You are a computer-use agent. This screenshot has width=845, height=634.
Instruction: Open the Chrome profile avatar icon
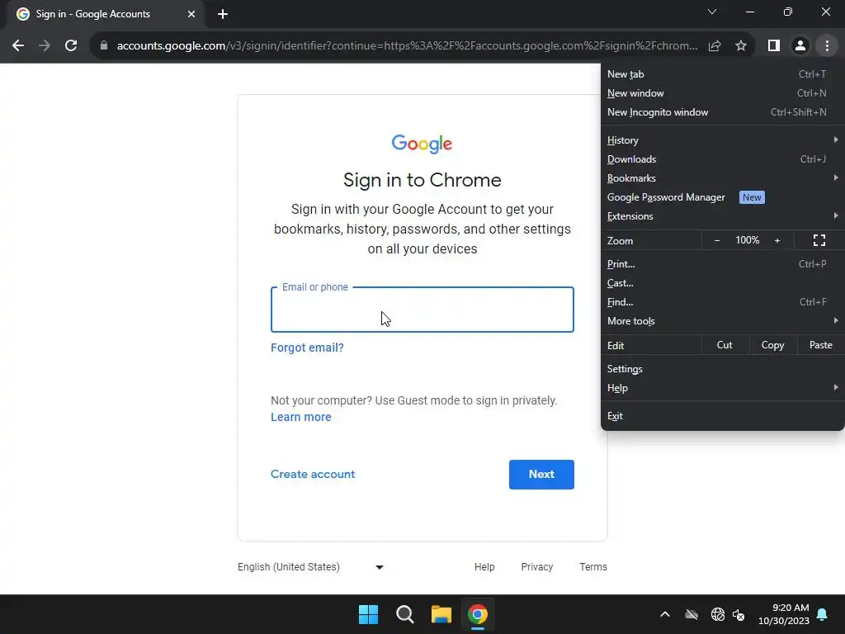(800, 46)
